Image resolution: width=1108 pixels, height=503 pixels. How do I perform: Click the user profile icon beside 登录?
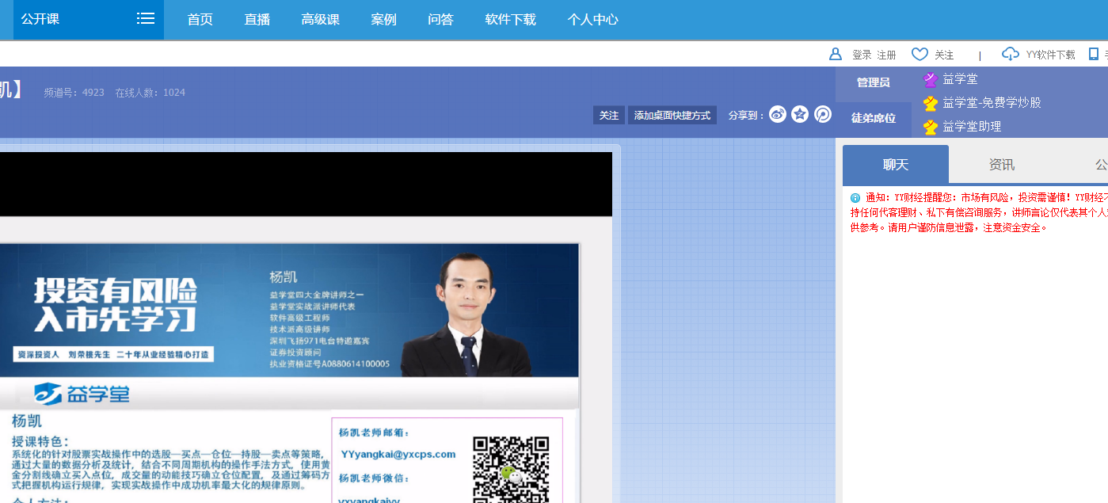point(836,54)
